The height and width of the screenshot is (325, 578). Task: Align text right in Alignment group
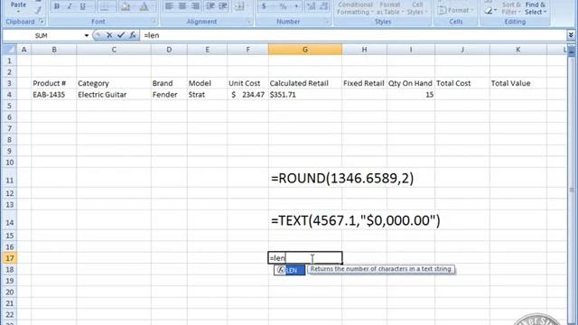pyautogui.click(x=195, y=6)
